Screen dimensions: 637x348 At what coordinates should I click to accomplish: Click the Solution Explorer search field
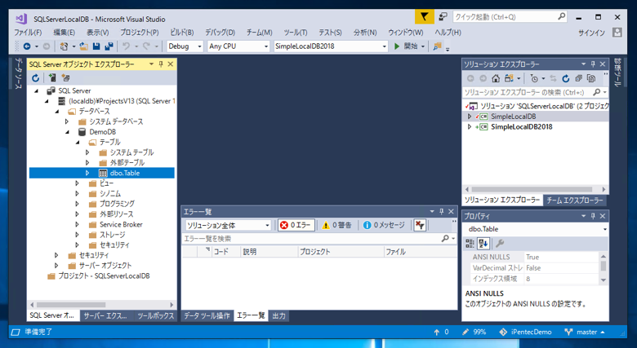pos(535,92)
